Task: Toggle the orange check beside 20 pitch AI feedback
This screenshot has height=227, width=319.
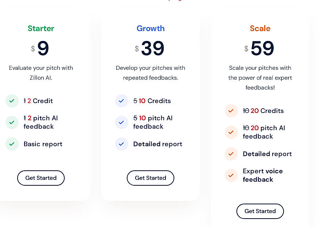Action: tap(231, 132)
